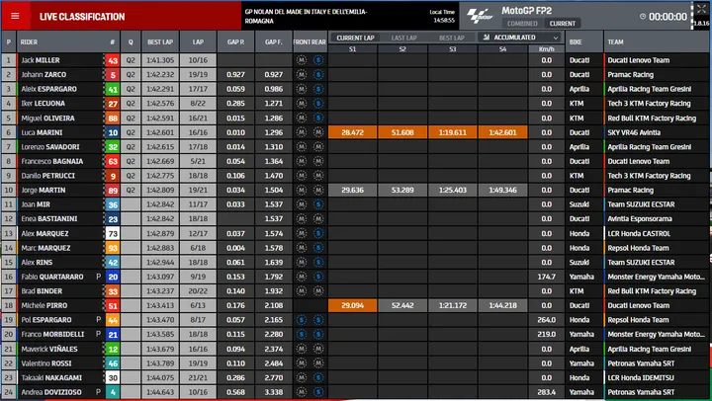Screen dimensions: 712x401
Task: Click Pol Espargaro's speed 264.0
Action: point(546,320)
